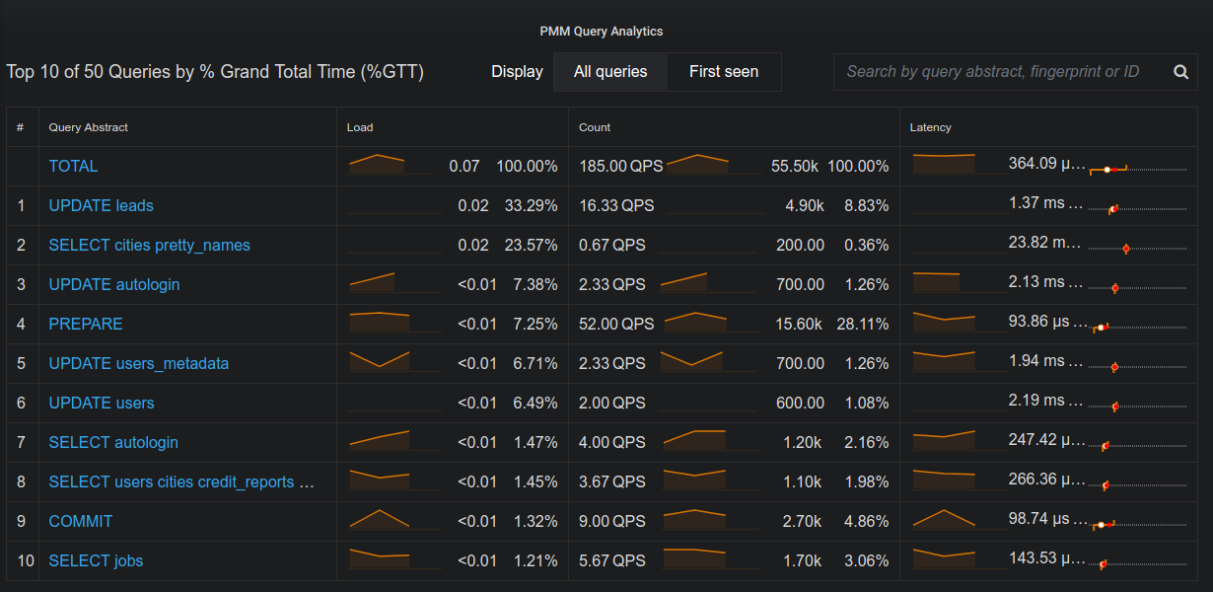Click the PREPARE count sparkline graph
The height and width of the screenshot is (592, 1213).
(x=711, y=323)
